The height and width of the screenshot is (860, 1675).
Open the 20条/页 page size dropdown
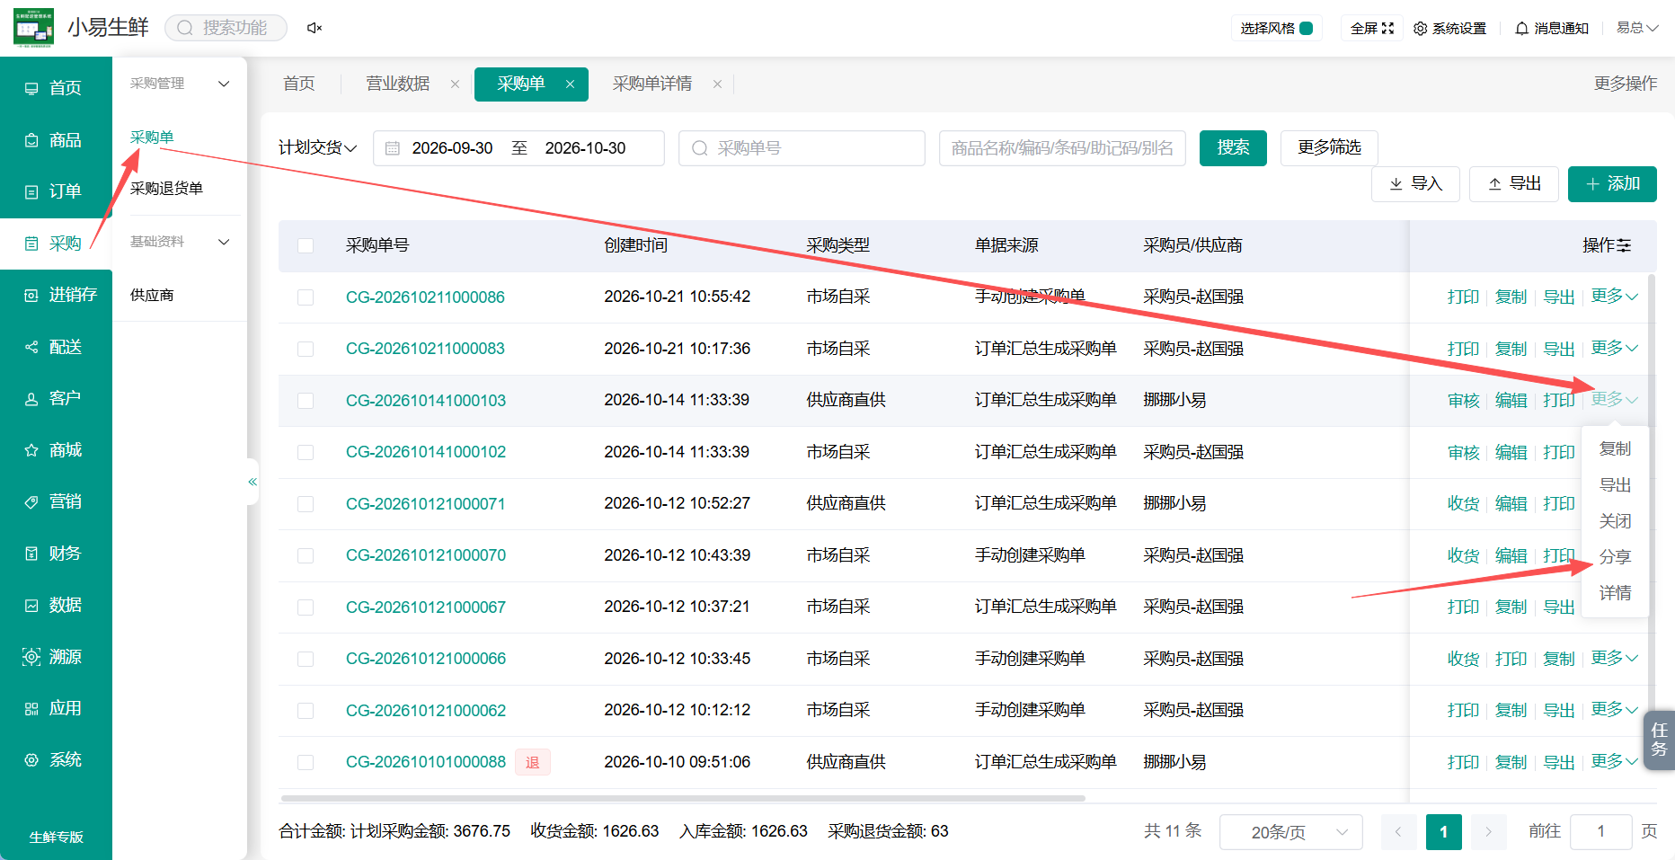coord(1290,832)
